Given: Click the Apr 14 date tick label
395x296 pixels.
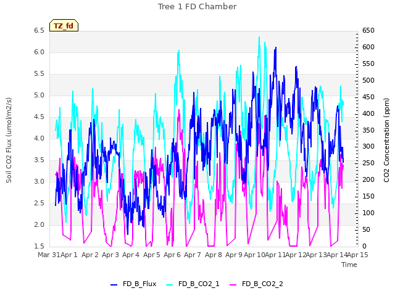Looking at the screenshot, I should click(x=337, y=255).
